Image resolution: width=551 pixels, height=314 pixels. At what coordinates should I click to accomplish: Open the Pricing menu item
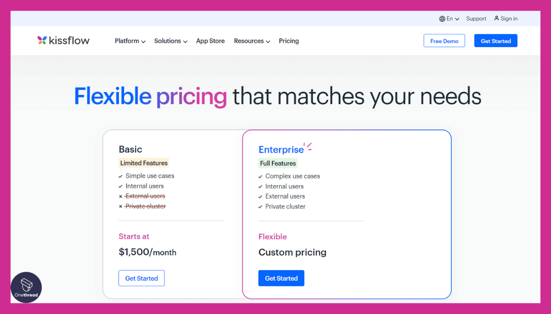click(x=289, y=41)
